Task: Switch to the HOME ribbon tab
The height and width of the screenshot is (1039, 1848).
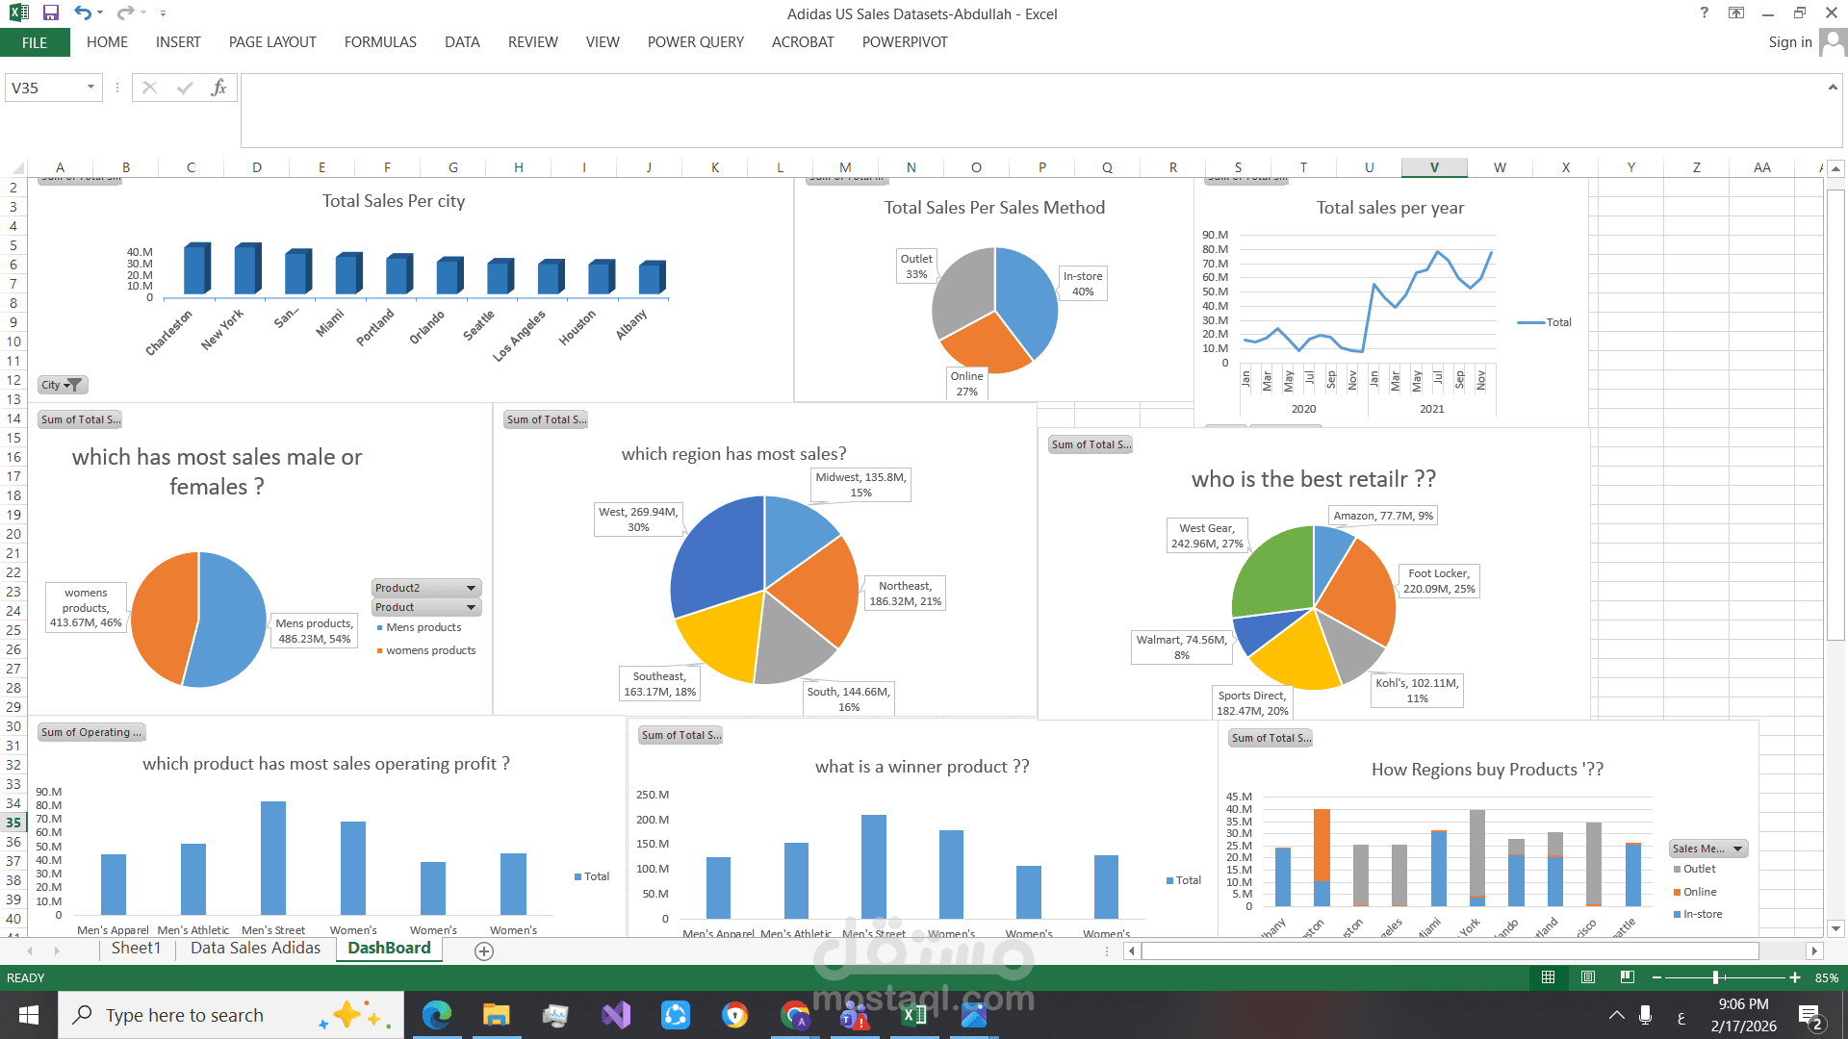Action: coord(107,42)
